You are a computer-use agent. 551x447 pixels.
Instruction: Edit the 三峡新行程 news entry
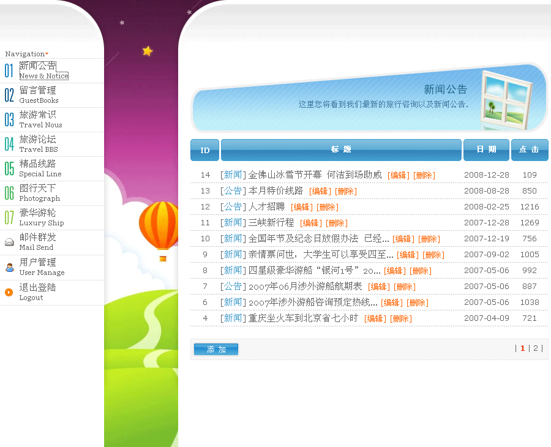tap(311, 223)
